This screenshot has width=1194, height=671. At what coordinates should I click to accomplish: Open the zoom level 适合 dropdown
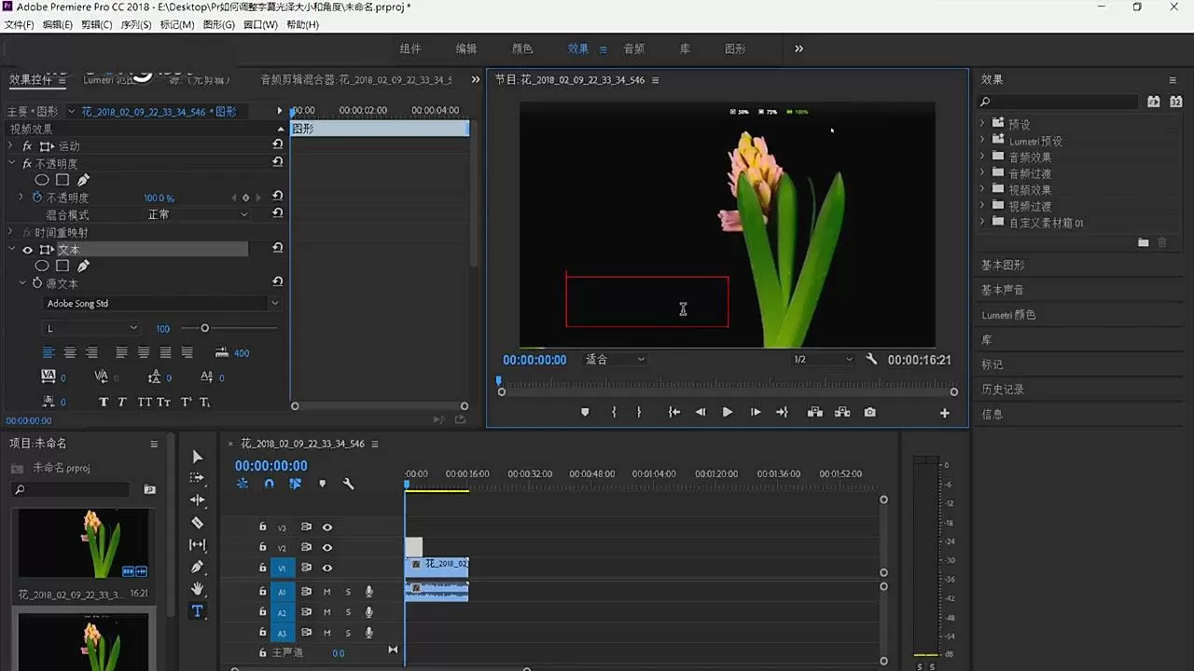[615, 359]
